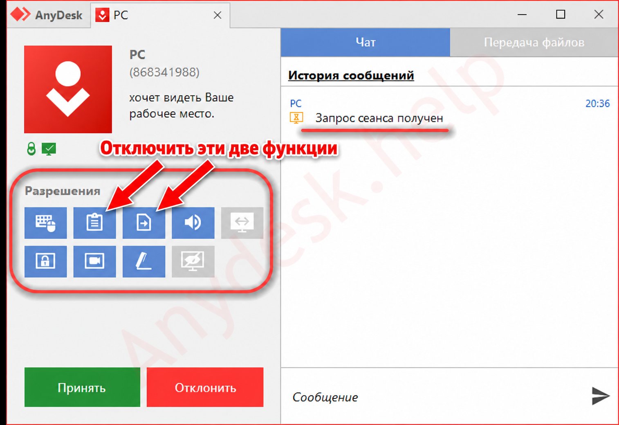This screenshot has width=619, height=425.
Task: Switch to the AnyDesk main tab
Action: pos(47,15)
